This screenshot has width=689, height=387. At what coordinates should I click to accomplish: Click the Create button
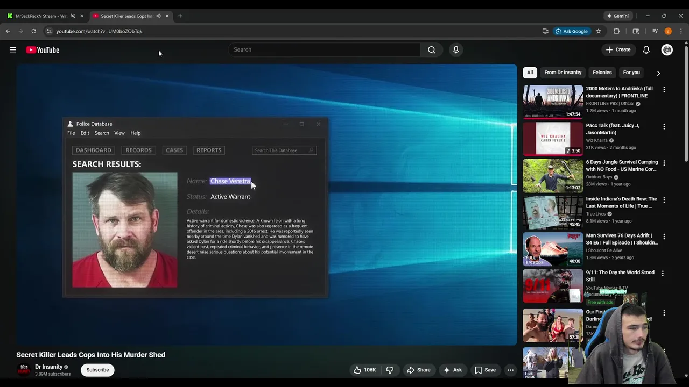[618, 49]
